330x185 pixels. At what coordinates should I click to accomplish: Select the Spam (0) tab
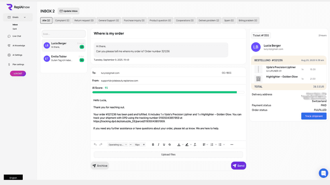pos(229,20)
